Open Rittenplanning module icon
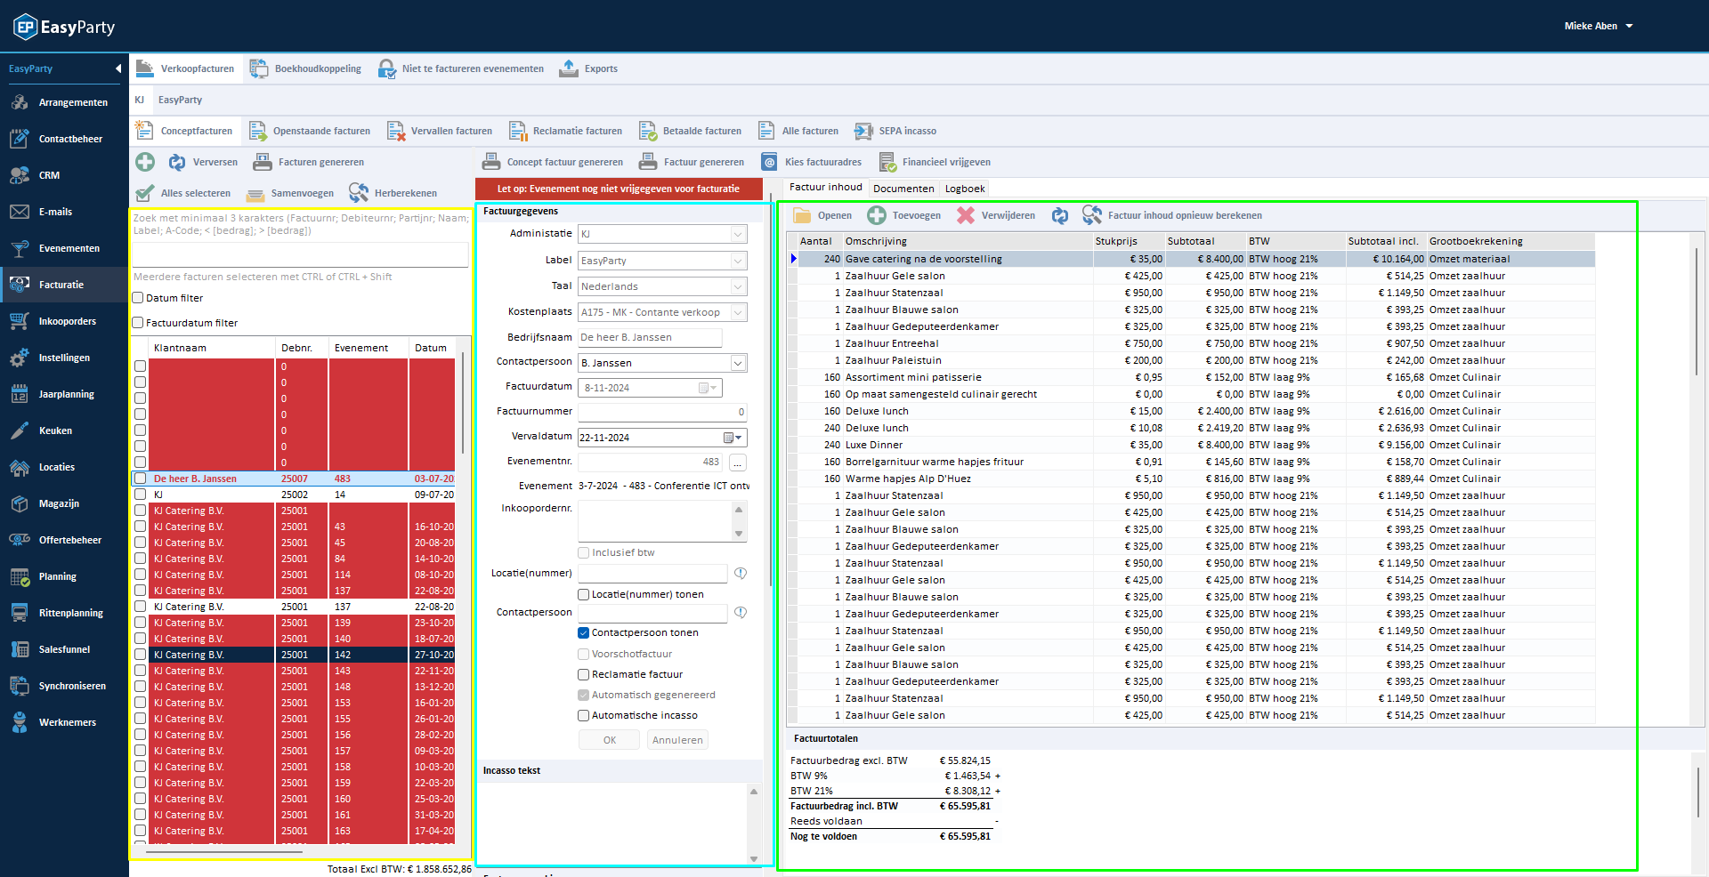1709x877 pixels. coord(20,613)
